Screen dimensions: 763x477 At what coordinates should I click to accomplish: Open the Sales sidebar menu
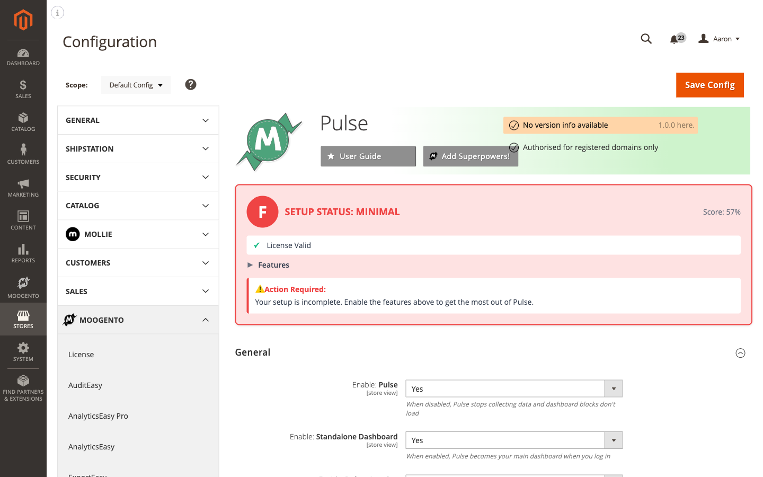(23, 90)
